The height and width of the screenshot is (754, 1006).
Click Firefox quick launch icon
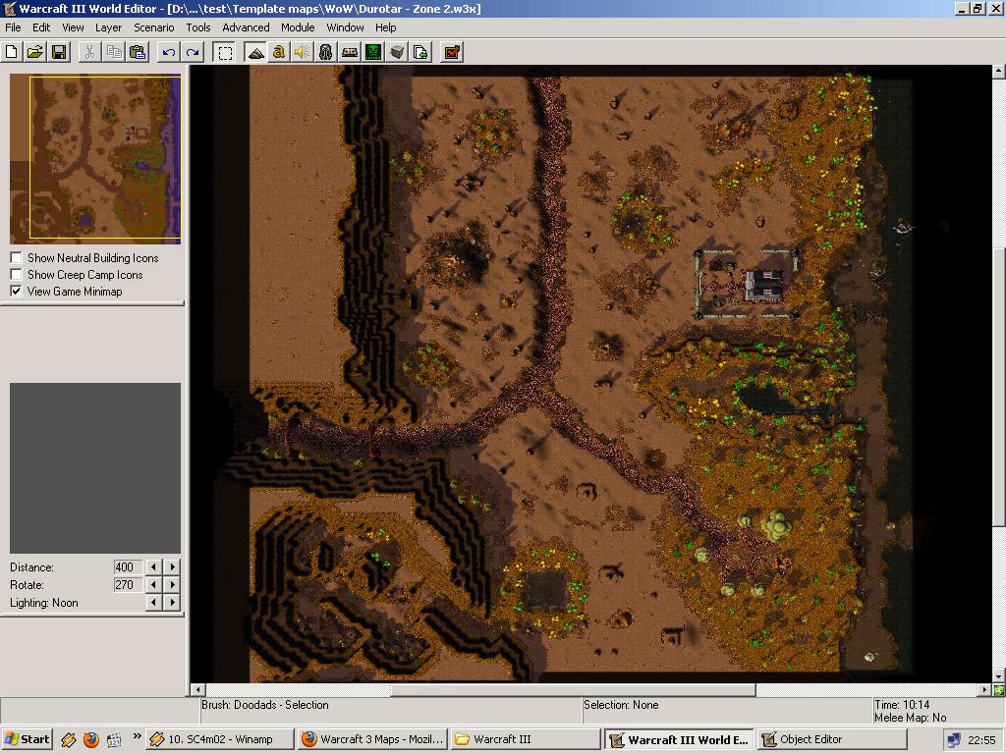coord(91,740)
